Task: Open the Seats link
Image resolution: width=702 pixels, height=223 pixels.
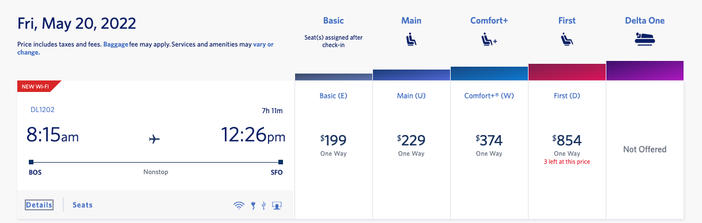Action: pos(82,205)
